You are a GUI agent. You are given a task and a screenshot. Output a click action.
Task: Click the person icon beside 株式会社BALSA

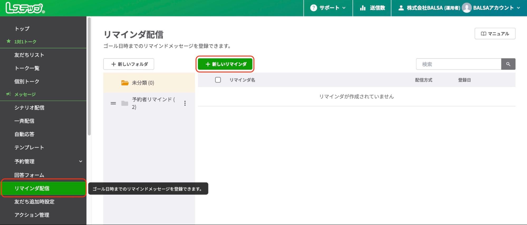pyautogui.click(x=401, y=8)
